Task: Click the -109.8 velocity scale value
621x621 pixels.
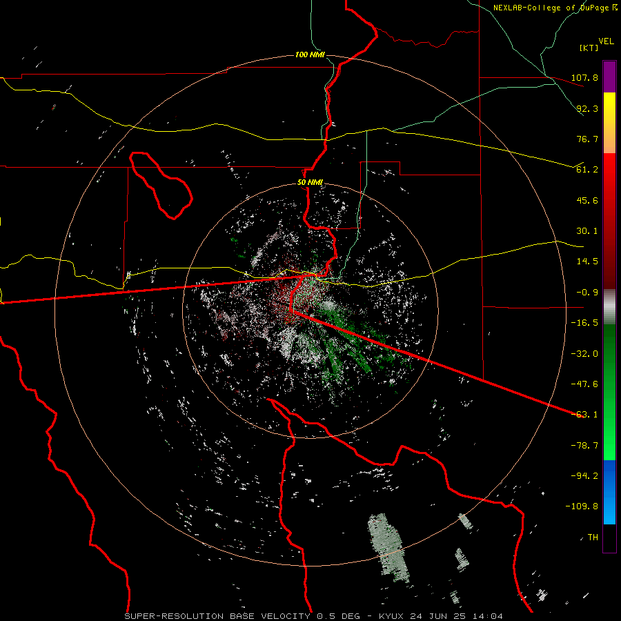Action: [x=582, y=506]
